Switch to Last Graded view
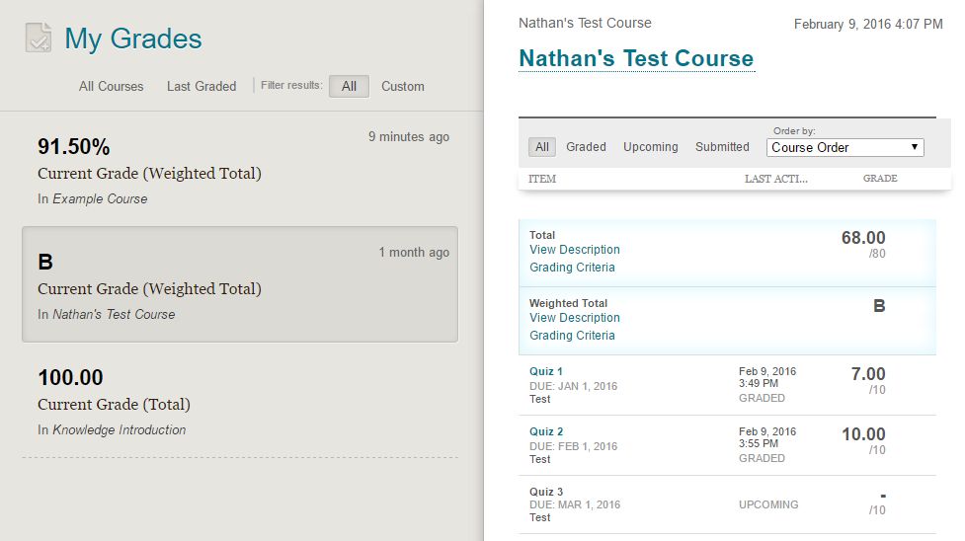 (x=201, y=86)
